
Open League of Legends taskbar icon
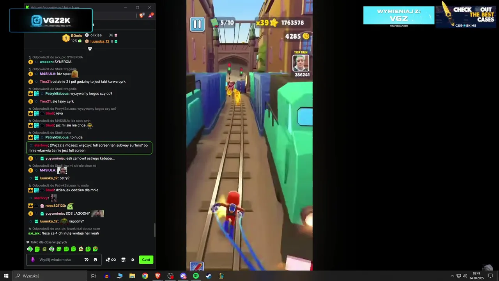coord(221,276)
